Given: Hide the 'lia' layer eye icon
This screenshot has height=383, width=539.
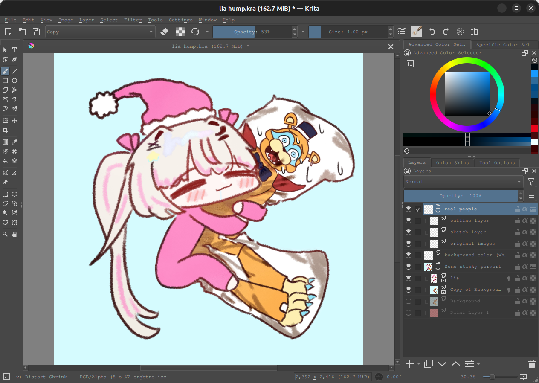Looking at the screenshot, I should pyautogui.click(x=409, y=278).
